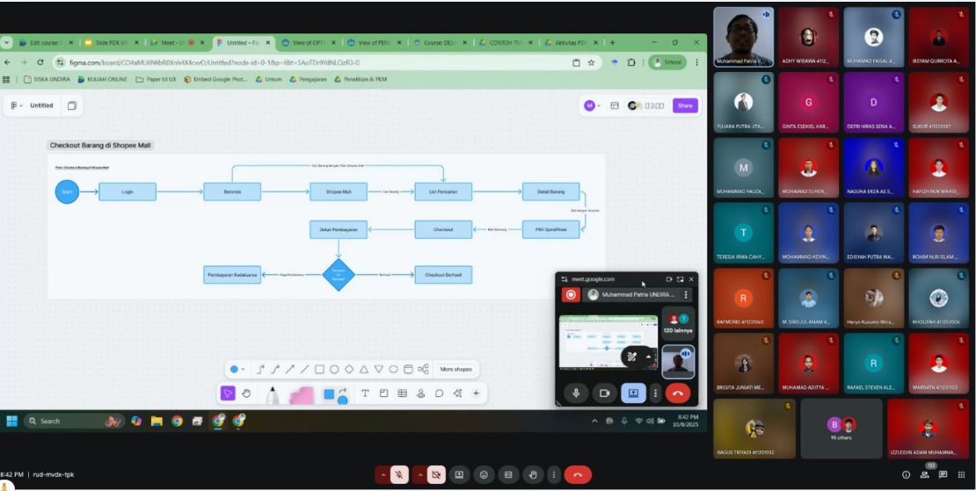
Task: Pick the diamond shape from shapes row
Action: [349, 369]
